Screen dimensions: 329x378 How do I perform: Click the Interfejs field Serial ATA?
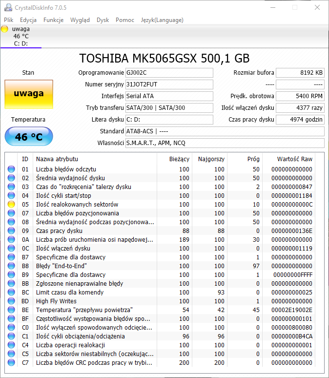click(x=169, y=96)
